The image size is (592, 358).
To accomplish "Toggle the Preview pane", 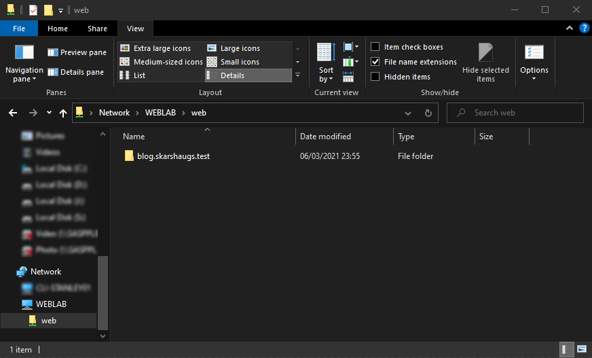I will pos(77,52).
